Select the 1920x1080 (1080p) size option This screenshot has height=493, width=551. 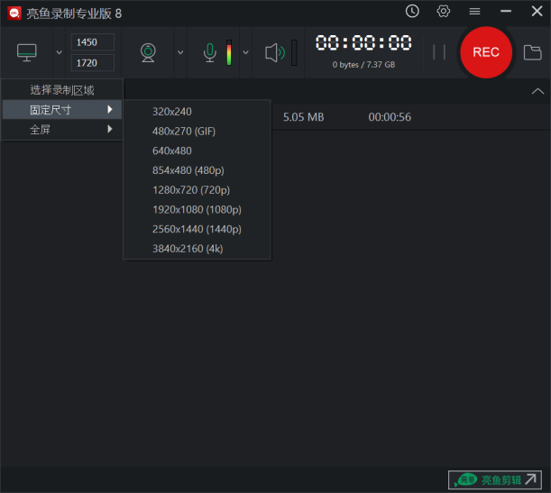click(197, 209)
